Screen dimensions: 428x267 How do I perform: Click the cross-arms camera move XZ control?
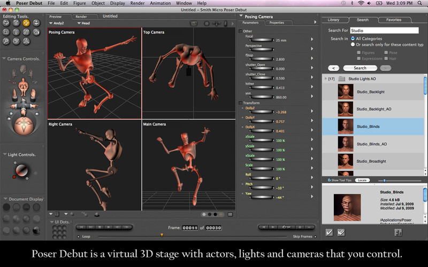23,106
